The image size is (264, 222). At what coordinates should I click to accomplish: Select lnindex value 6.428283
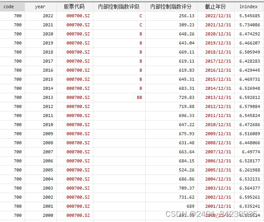[x=250, y=61]
